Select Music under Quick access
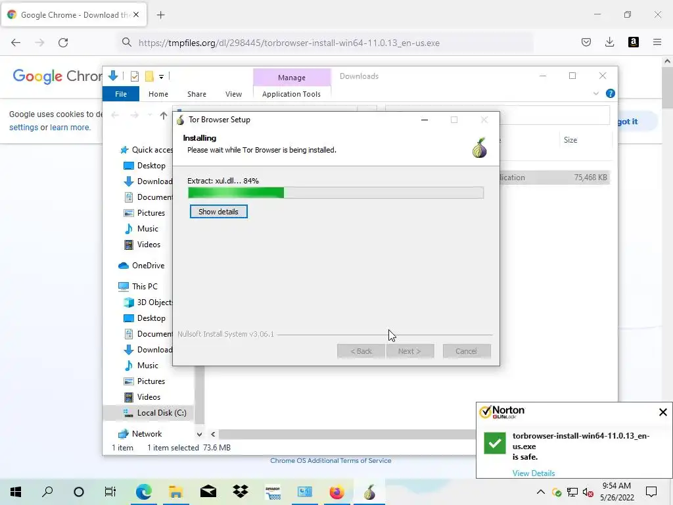Screen dimensions: 673x505 (141, 229)
